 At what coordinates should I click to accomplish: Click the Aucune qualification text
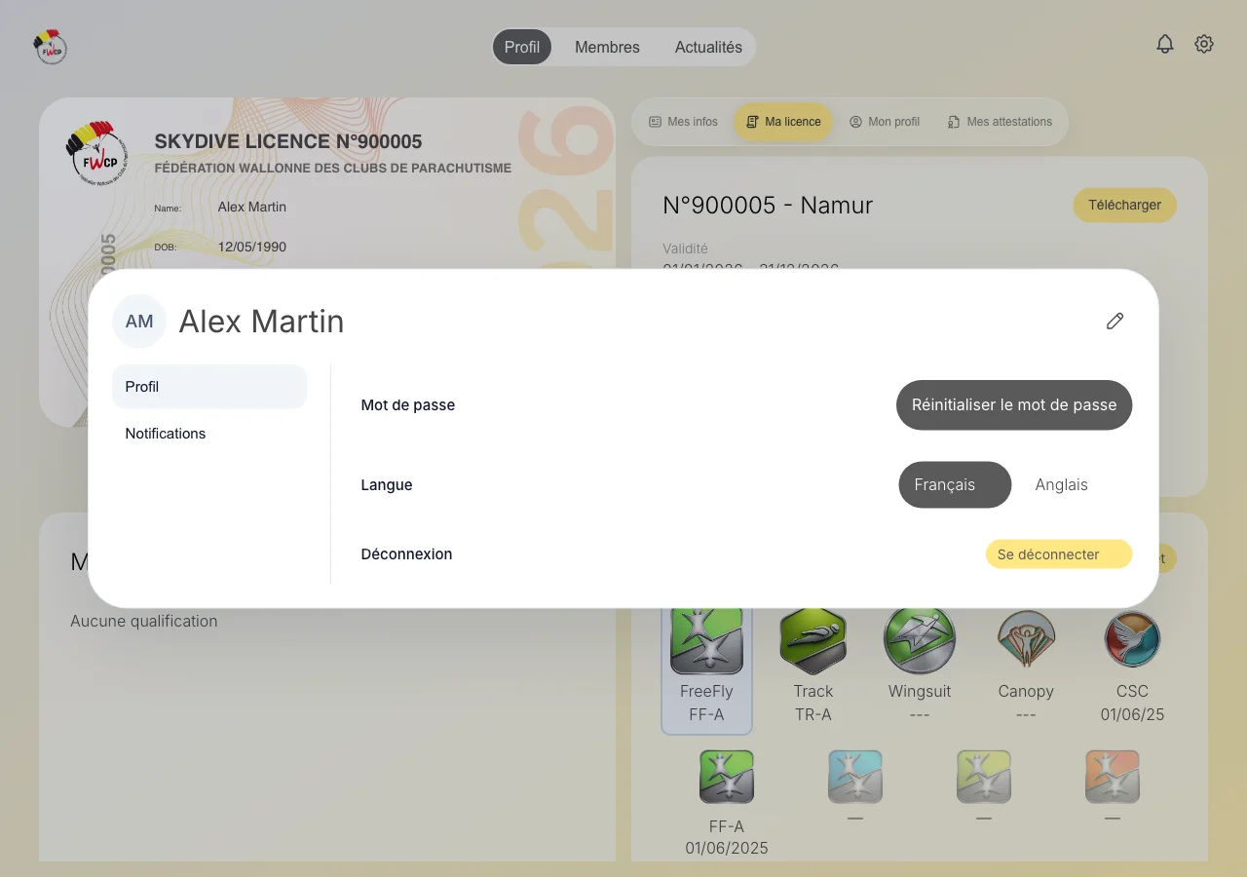pos(144,621)
